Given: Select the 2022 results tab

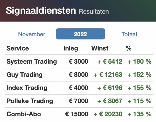Looking at the screenshot, I should 80,34.
